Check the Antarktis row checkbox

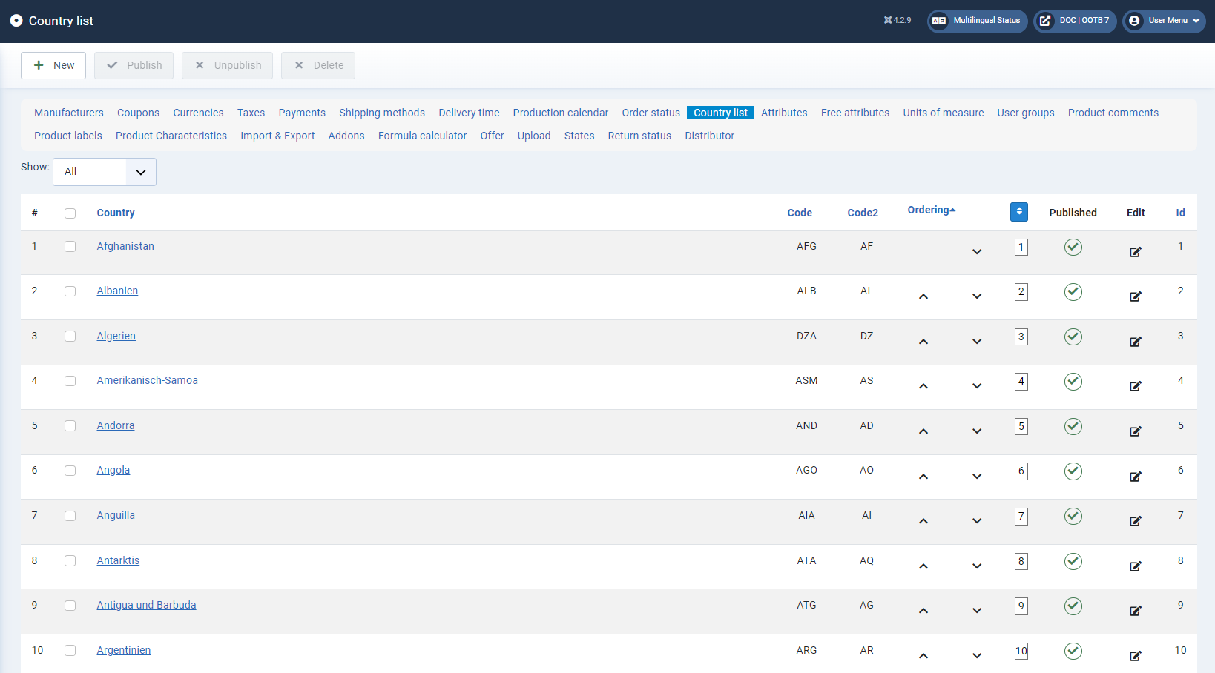tap(70, 561)
